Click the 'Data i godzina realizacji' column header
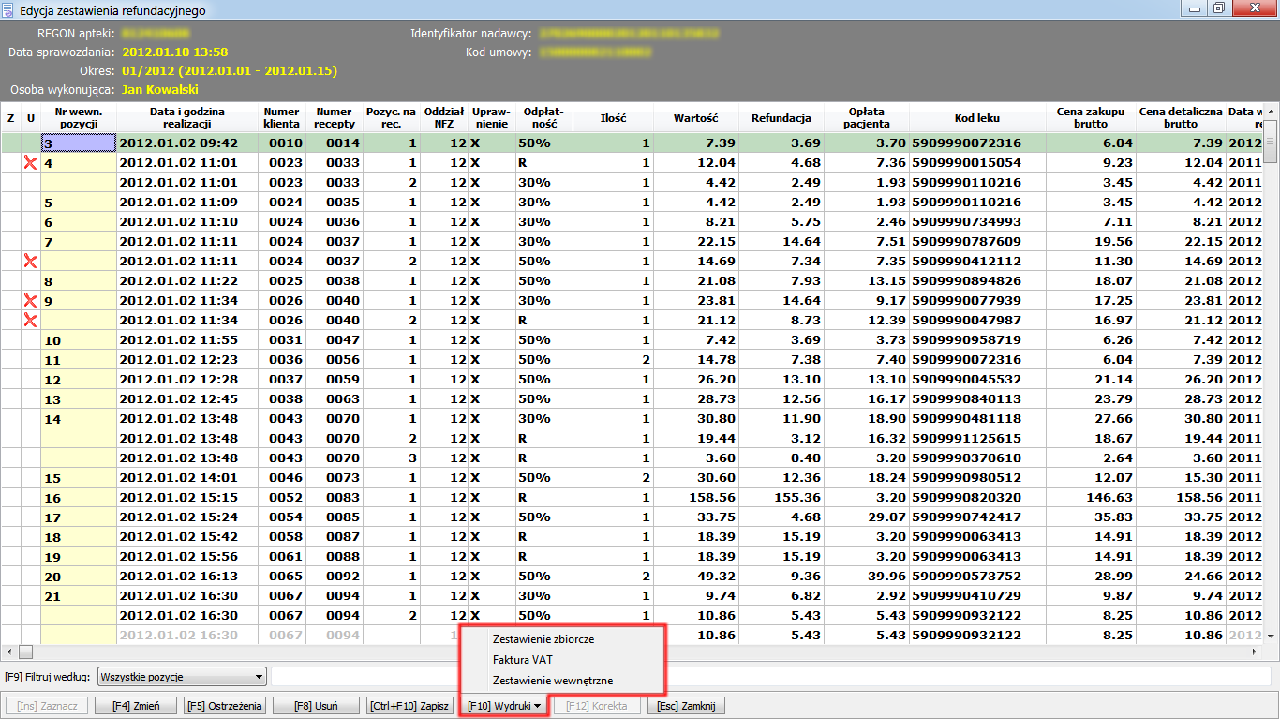Viewport: 1280px width, 720px height. pos(187,117)
